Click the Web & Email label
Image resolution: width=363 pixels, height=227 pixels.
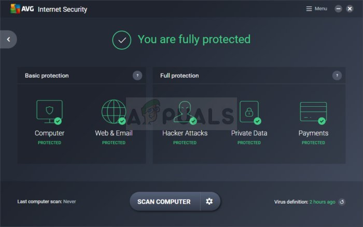click(114, 133)
